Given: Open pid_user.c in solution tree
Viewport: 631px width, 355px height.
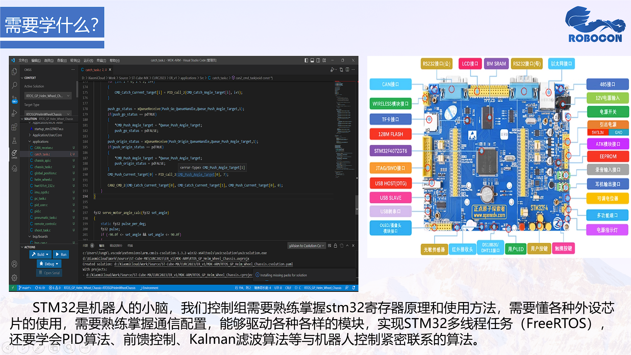Looking at the screenshot, I should pos(41,205).
